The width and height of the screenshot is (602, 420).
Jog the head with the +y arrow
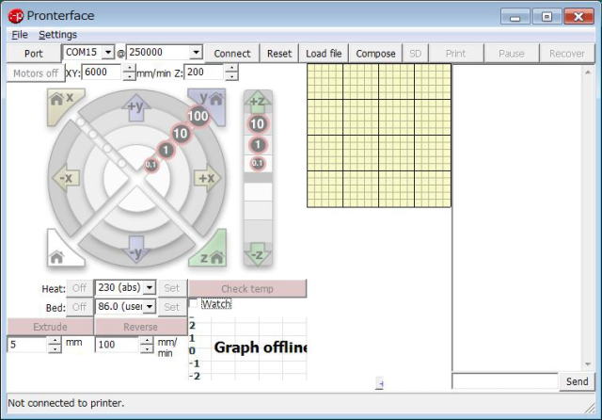pos(135,106)
